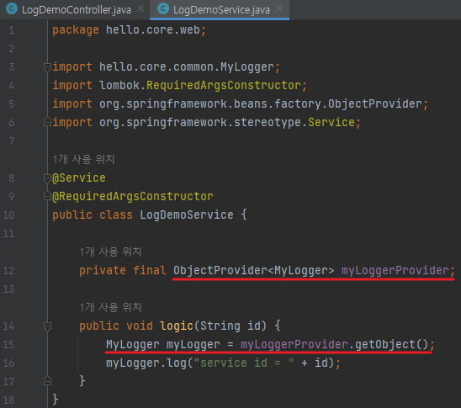Switch to LogDemoController.java tab
The width and height of the screenshot is (461, 408).
click(77, 10)
